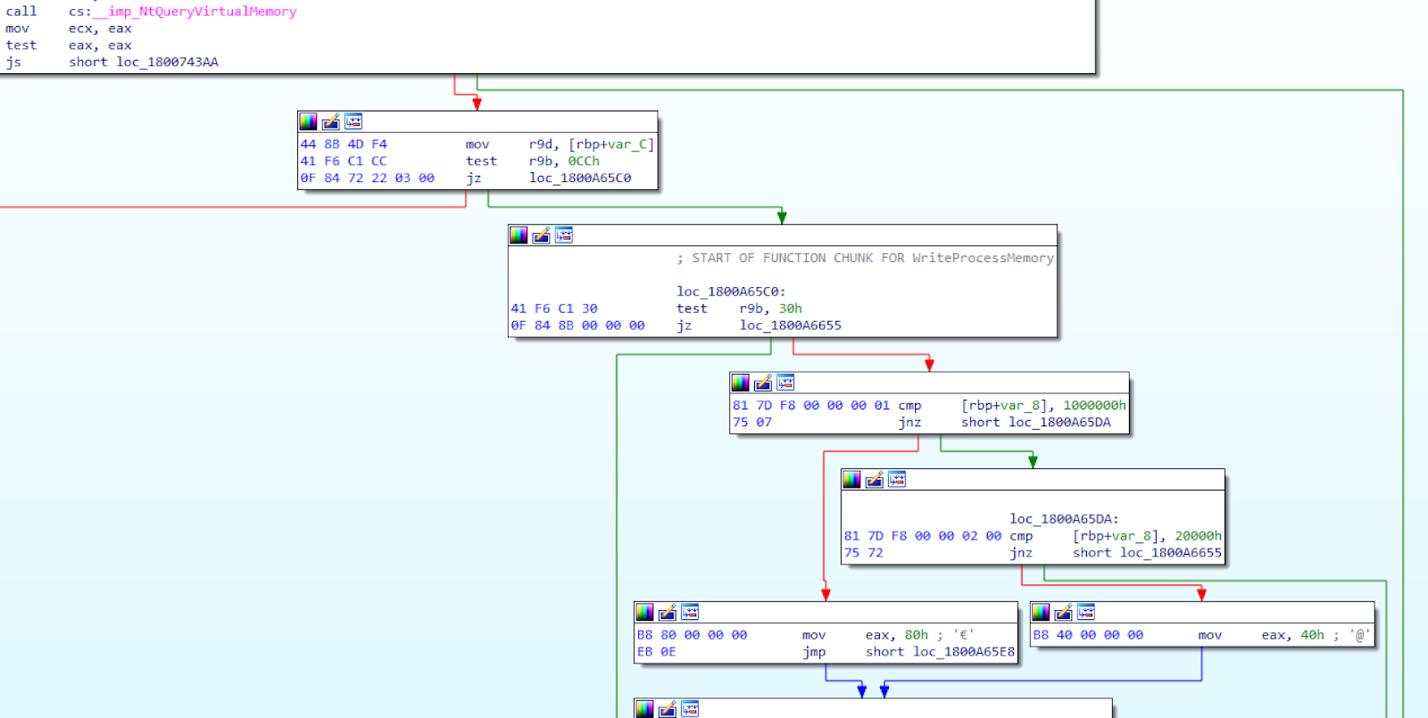Click the list icon on the 'mov eax, 80h' node
1428x718 pixels.
(690, 612)
